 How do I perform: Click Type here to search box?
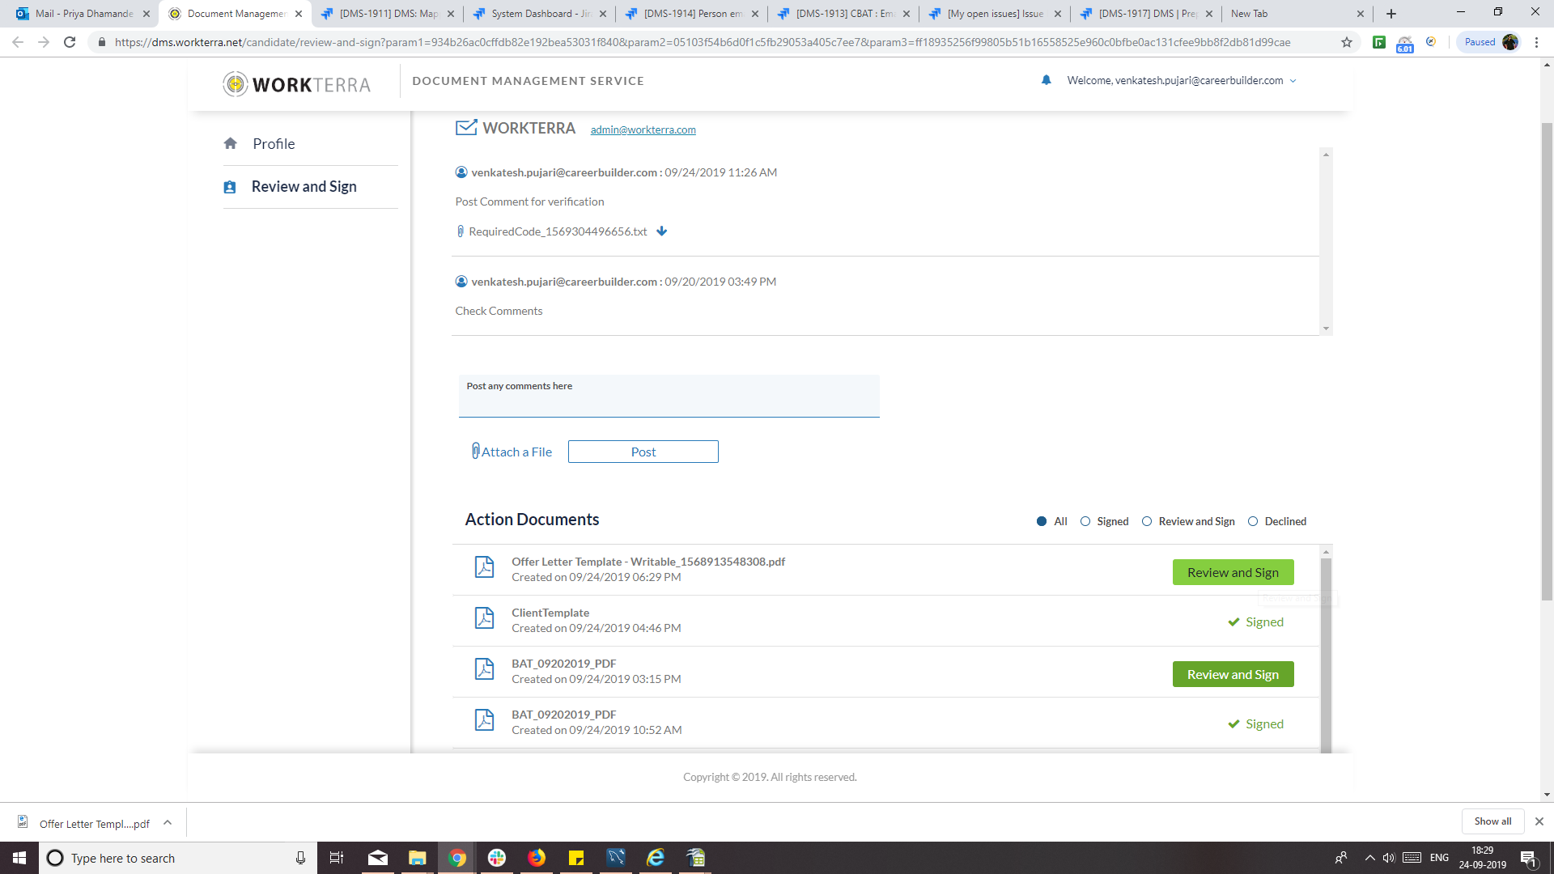[177, 858]
